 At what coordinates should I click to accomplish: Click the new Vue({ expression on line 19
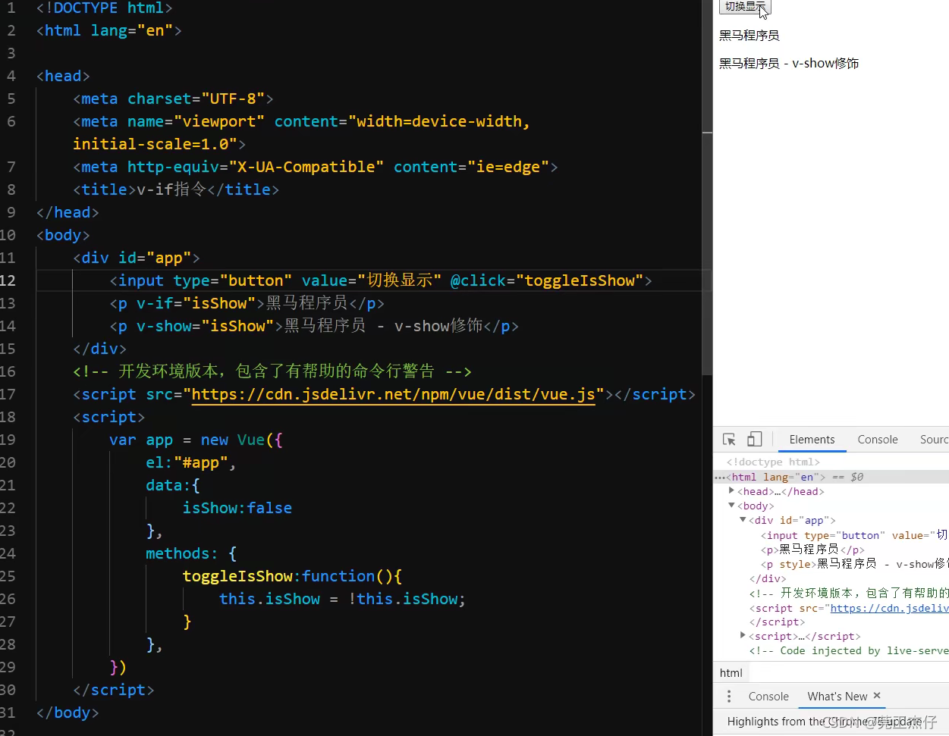pyautogui.click(x=242, y=440)
